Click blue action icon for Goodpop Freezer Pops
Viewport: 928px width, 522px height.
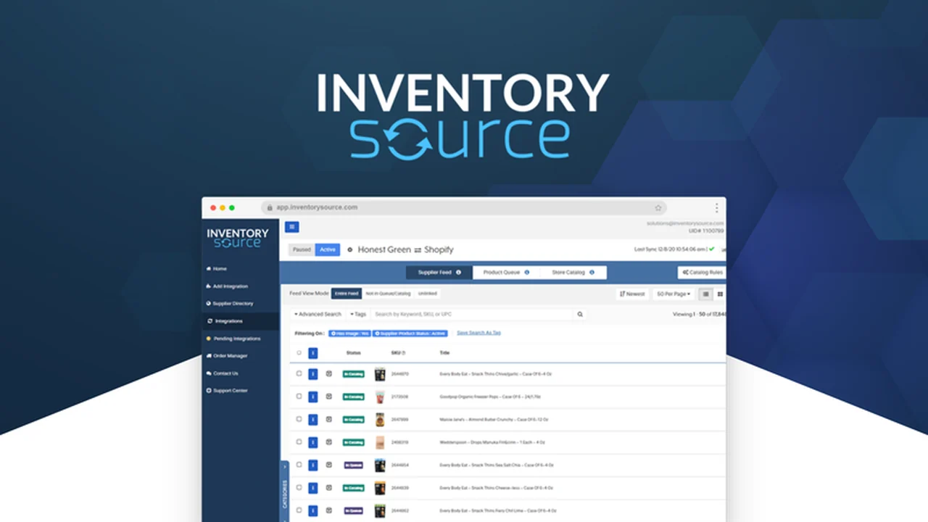point(313,397)
